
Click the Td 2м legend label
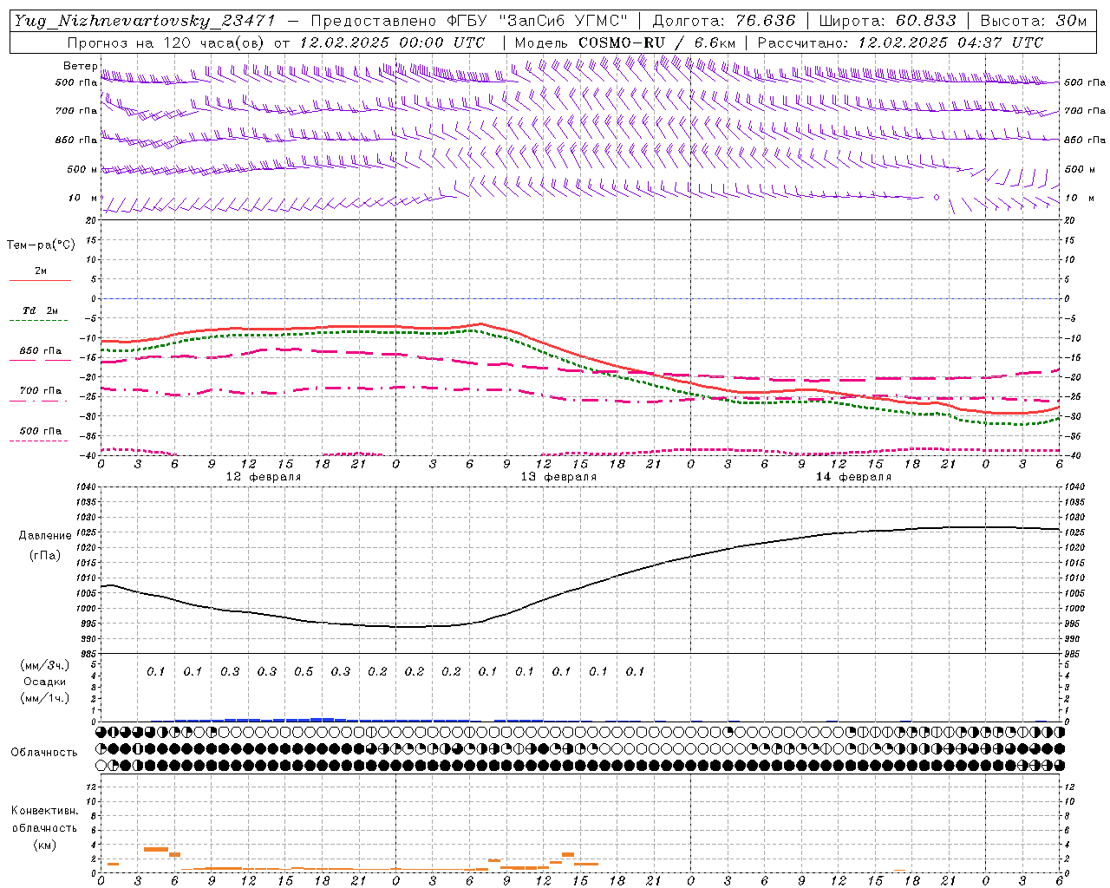click(41, 310)
